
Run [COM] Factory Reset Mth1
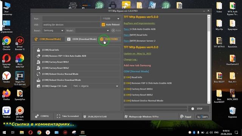77,62
